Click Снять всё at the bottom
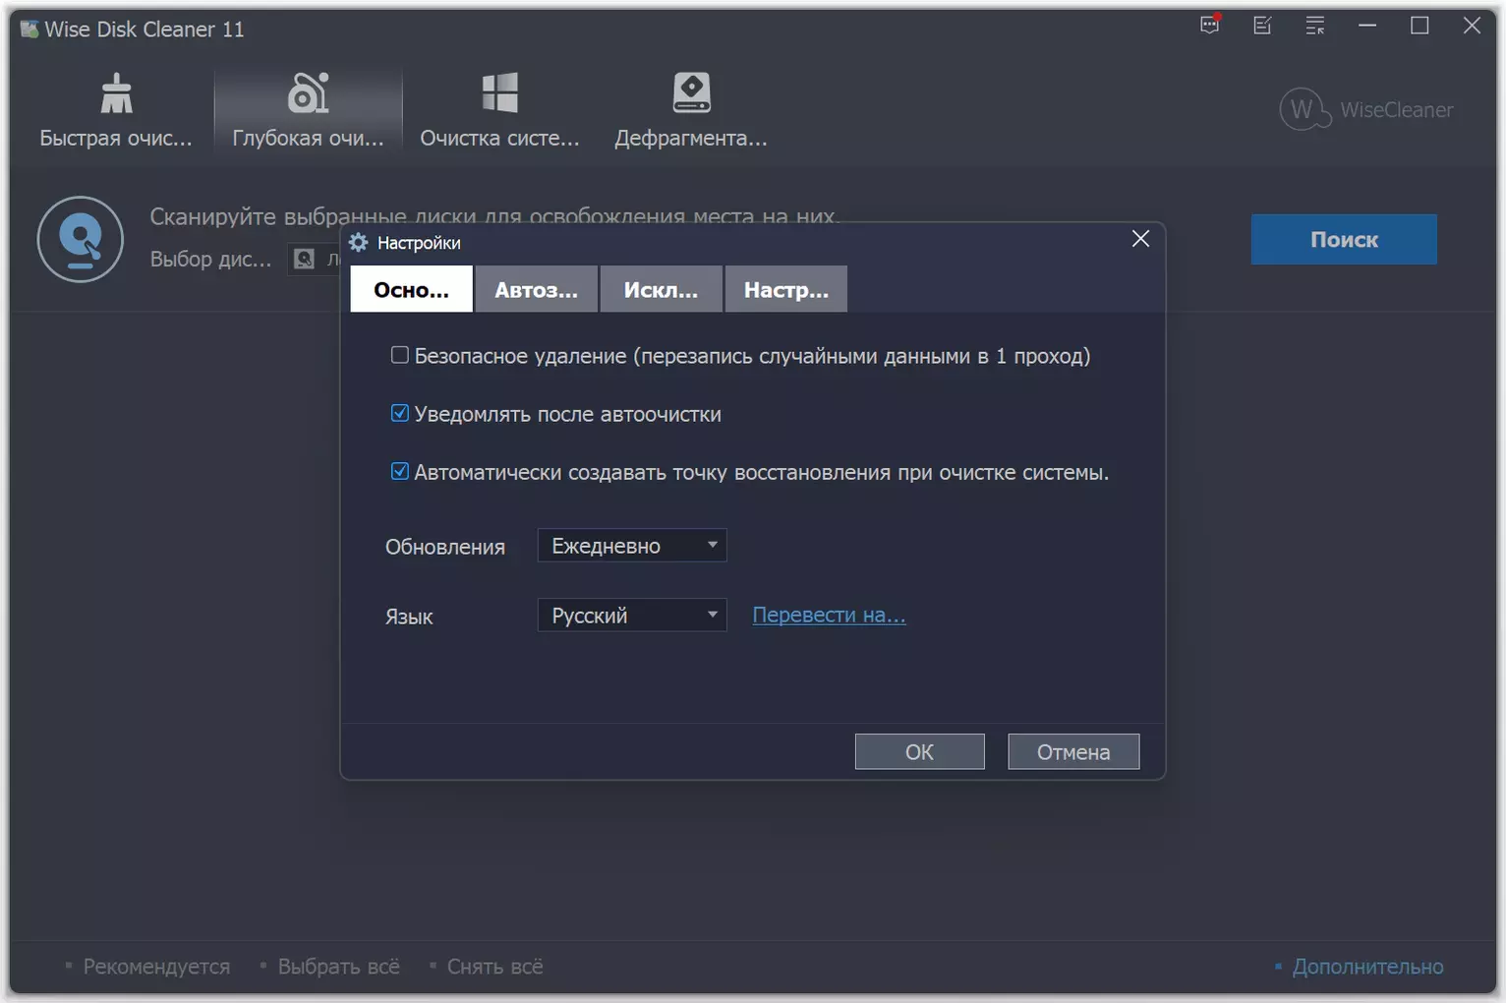1506x1003 pixels. pos(494,967)
